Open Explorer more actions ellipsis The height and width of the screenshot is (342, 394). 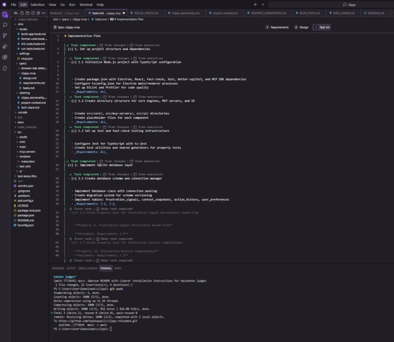tap(44, 13)
